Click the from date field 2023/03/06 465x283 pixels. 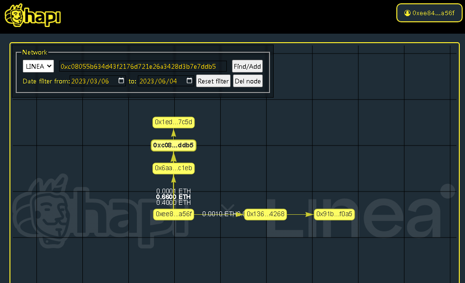(98, 81)
